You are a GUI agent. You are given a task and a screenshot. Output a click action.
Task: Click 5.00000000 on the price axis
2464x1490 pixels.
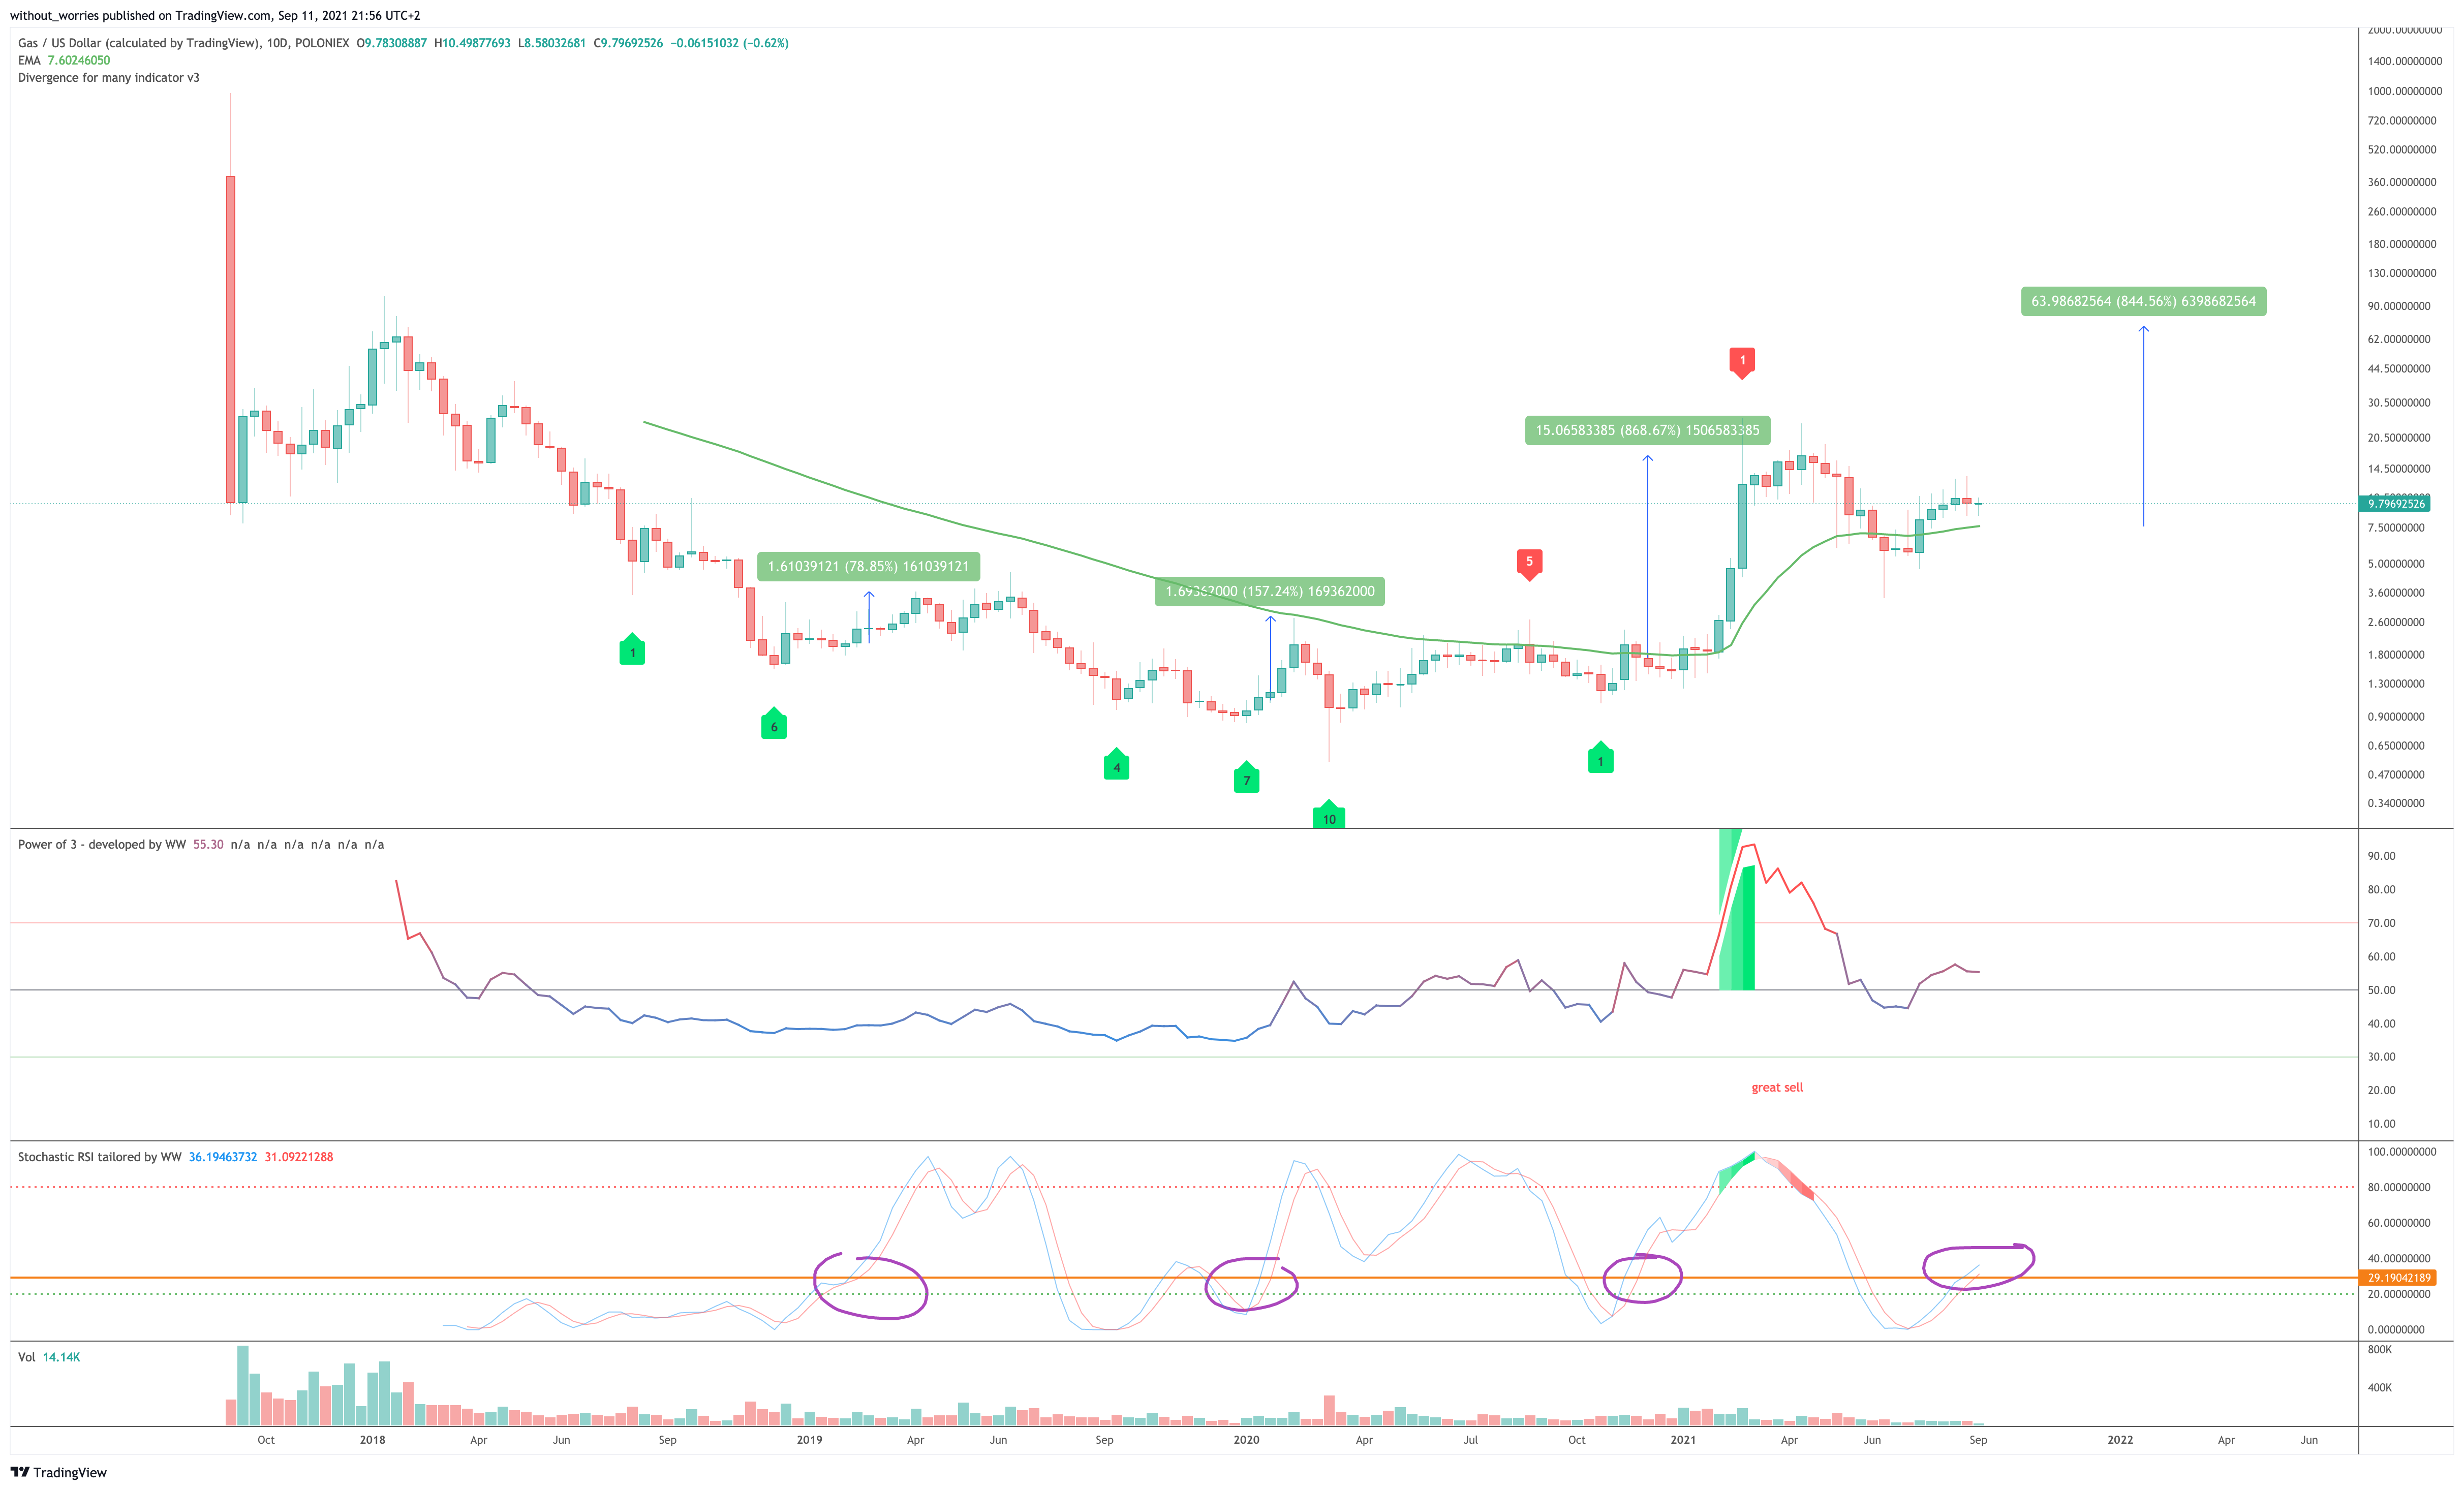2396,563
